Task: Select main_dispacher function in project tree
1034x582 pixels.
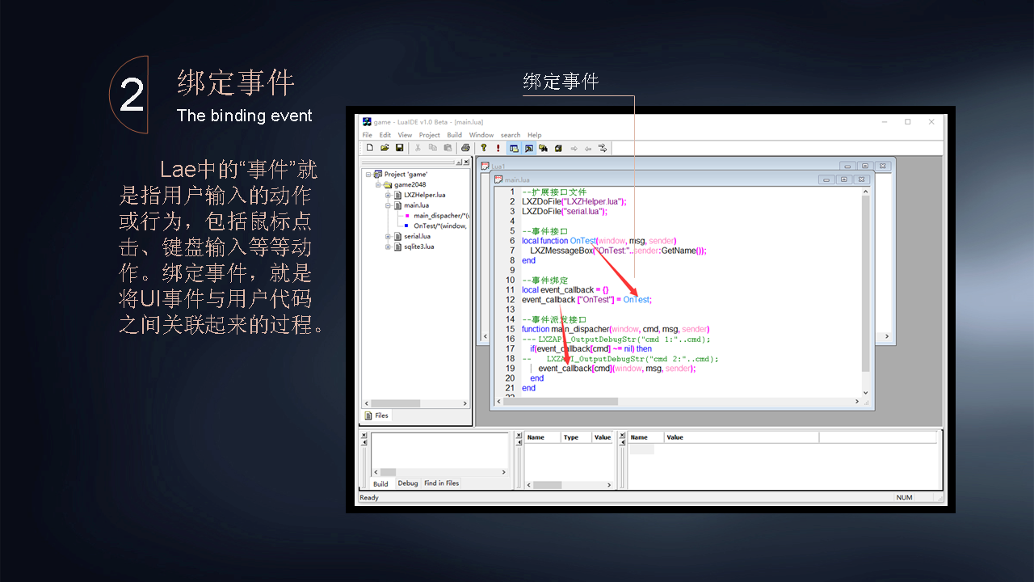Action: click(x=441, y=216)
